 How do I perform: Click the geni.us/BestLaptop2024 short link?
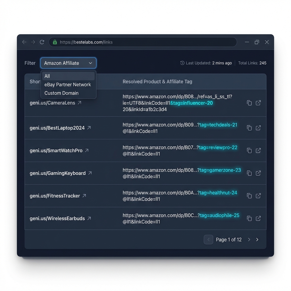(x=57, y=128)
